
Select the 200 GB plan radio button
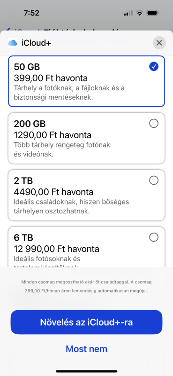coord(154,124)
